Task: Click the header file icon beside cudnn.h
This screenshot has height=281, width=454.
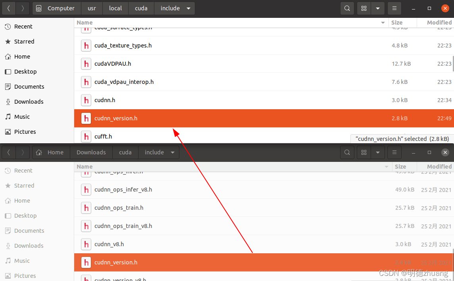Action: pyautogui.click(x=86, y=100)
